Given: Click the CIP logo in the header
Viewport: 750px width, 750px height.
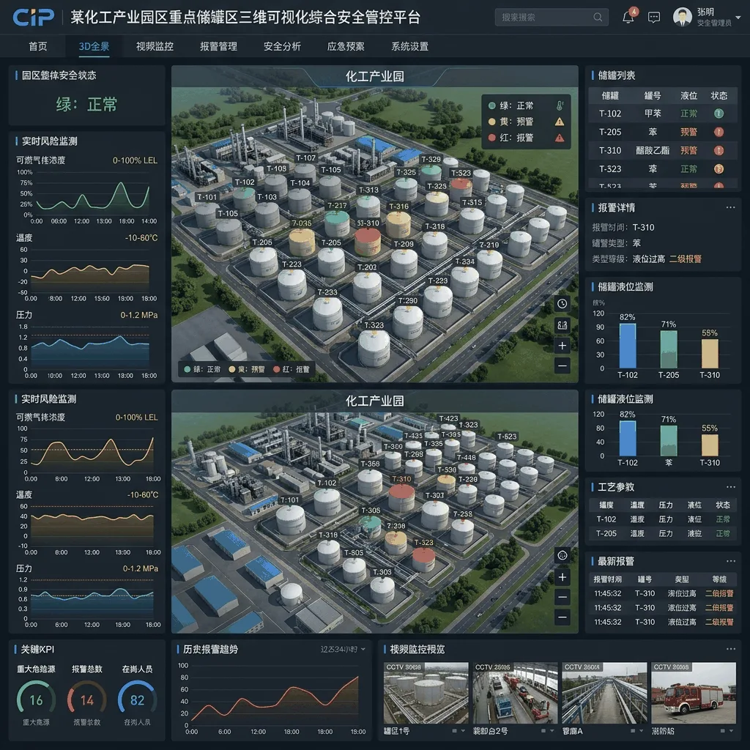Looking at the screenshot, I should tap(33, 18).
